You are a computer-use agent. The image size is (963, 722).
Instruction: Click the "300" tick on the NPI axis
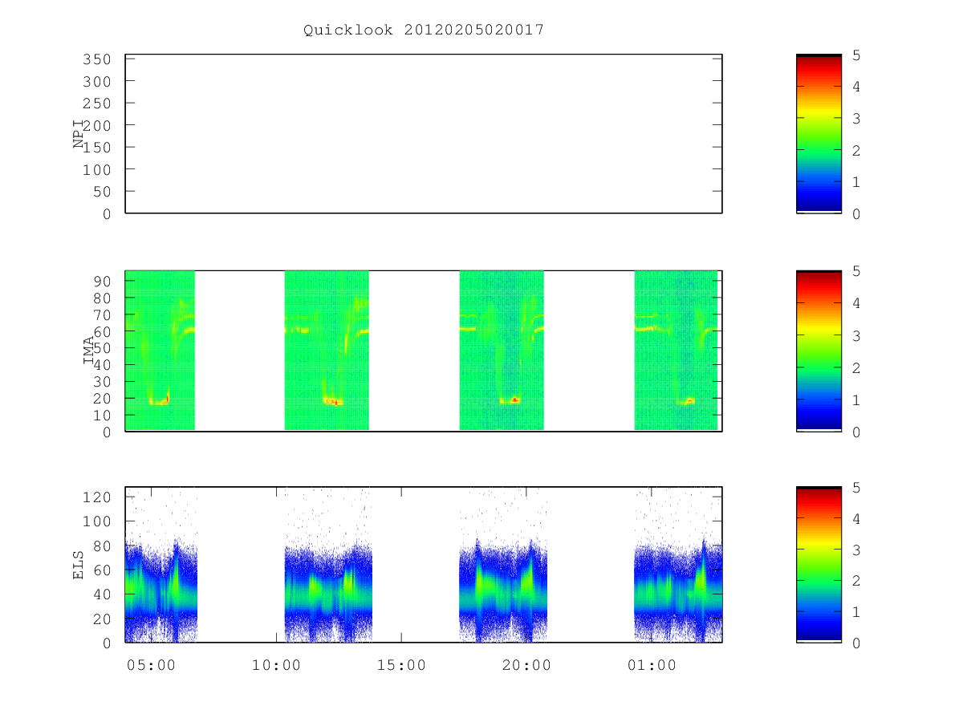pyautogui.click(x=96, y=82)
